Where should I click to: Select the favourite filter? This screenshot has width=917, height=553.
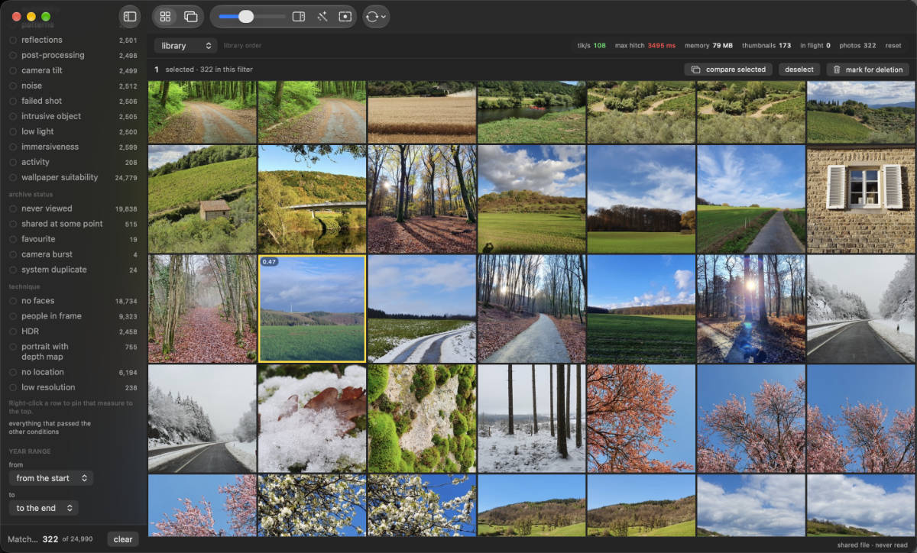pos(73,239)
